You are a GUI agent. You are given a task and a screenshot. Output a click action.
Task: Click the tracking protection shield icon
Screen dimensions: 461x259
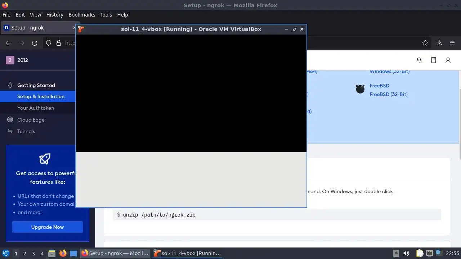[49, 43]
